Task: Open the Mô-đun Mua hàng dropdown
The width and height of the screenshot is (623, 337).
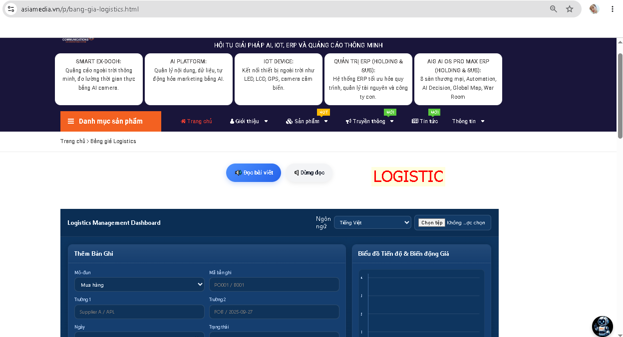Action: click(139, 285)
